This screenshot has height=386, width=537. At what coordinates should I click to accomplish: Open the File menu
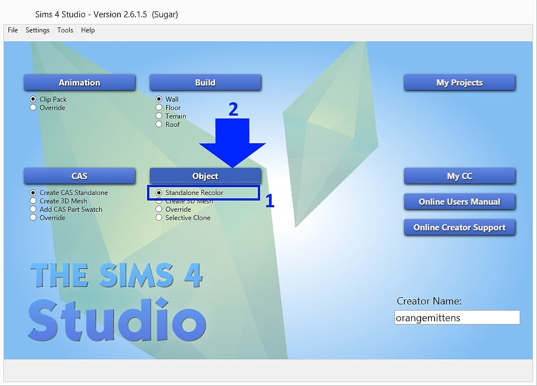pos(13,30)
